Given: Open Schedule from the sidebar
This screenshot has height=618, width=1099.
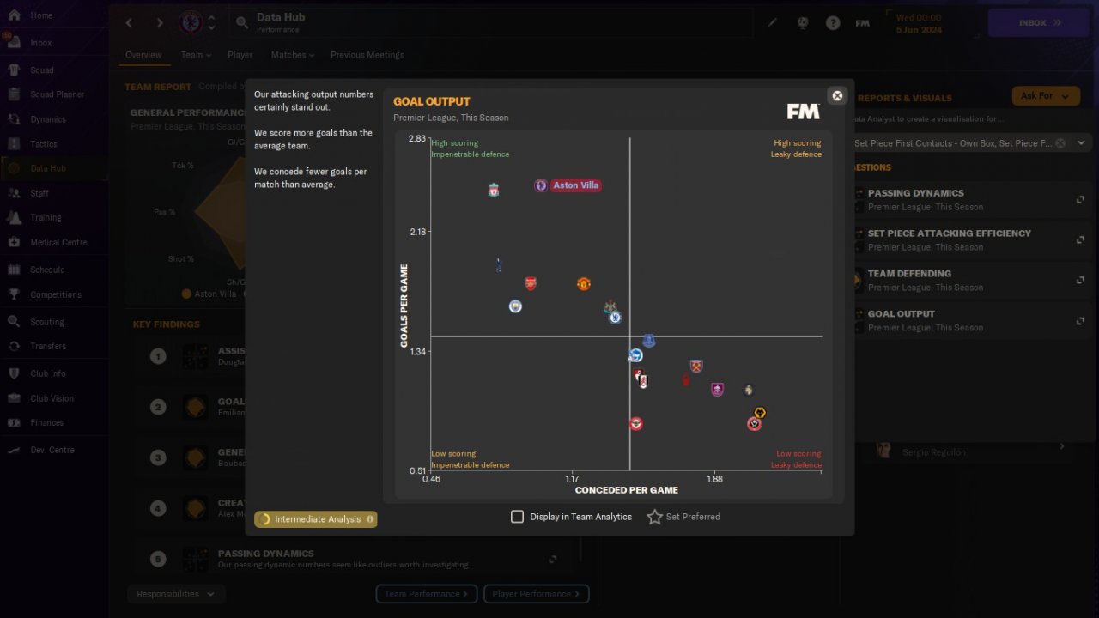Looking at the screenshot, I should coord(47,270).
